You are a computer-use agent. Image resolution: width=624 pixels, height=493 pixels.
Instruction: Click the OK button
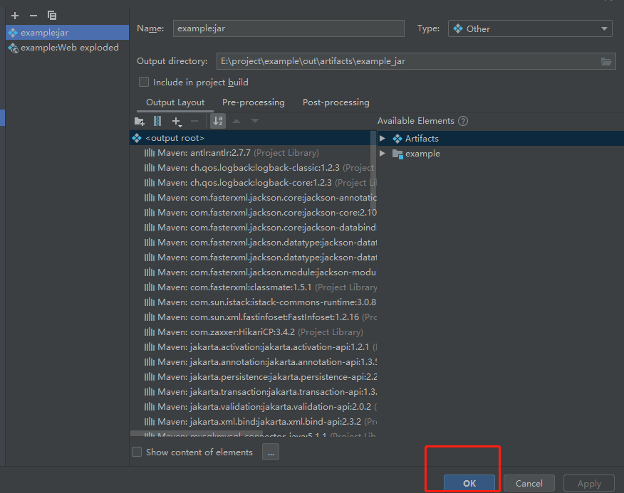[x=469, y=482]
